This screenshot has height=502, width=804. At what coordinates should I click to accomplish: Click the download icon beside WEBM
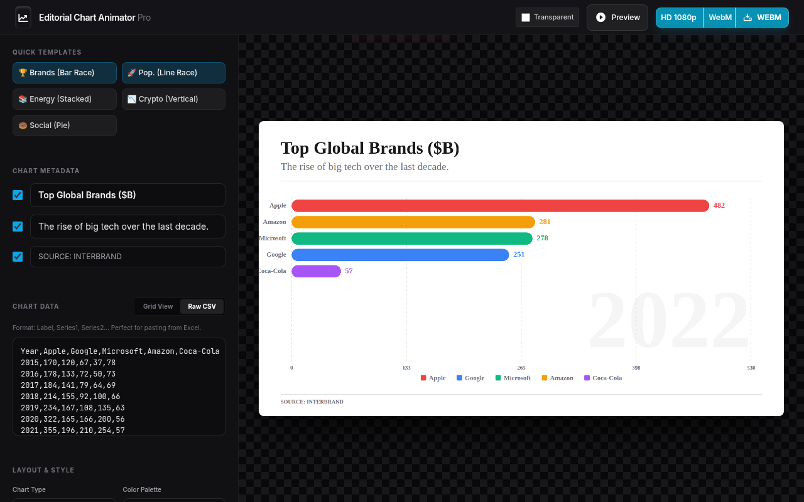click(x=747, y=18)
